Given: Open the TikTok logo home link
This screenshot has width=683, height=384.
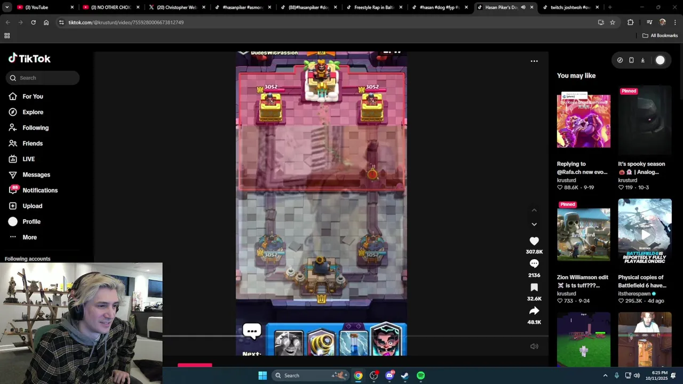Looking at the screenshot, I should [29, 59].
